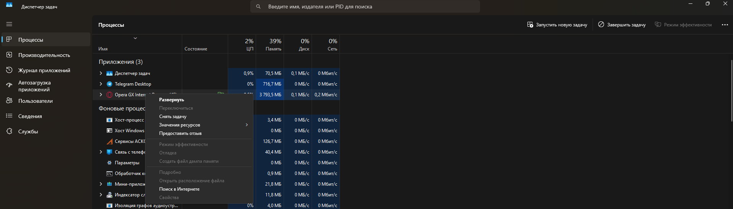This screenshot has height=209, width=733.
Task: Click the Диспетчер задач process icon
Action: pos(109,73)
